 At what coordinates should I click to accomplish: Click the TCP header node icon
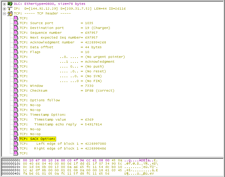(x=10, y=14)
